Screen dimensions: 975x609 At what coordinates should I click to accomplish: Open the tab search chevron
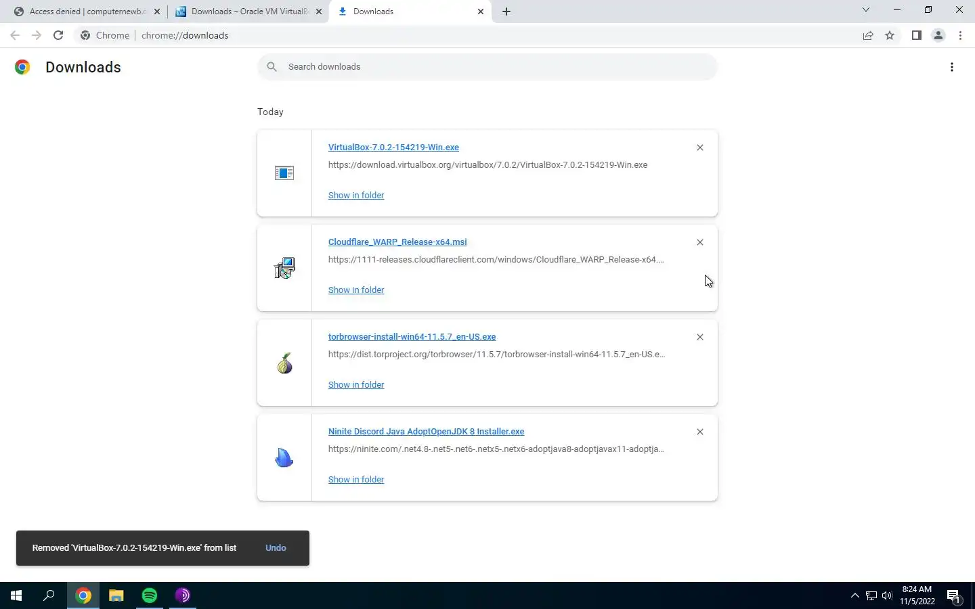pos(865,9)
